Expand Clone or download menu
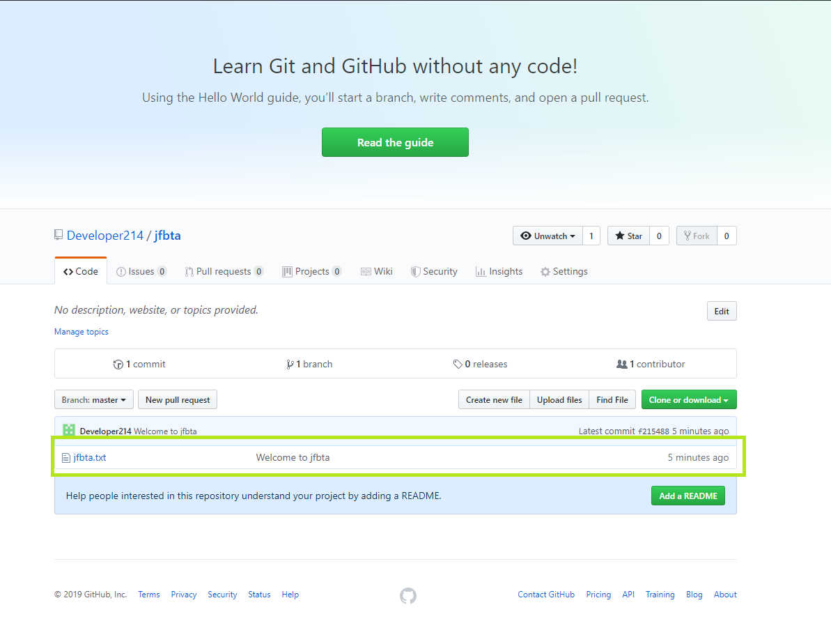This screenshot has height=628, width=831. (x=689, y=400)
